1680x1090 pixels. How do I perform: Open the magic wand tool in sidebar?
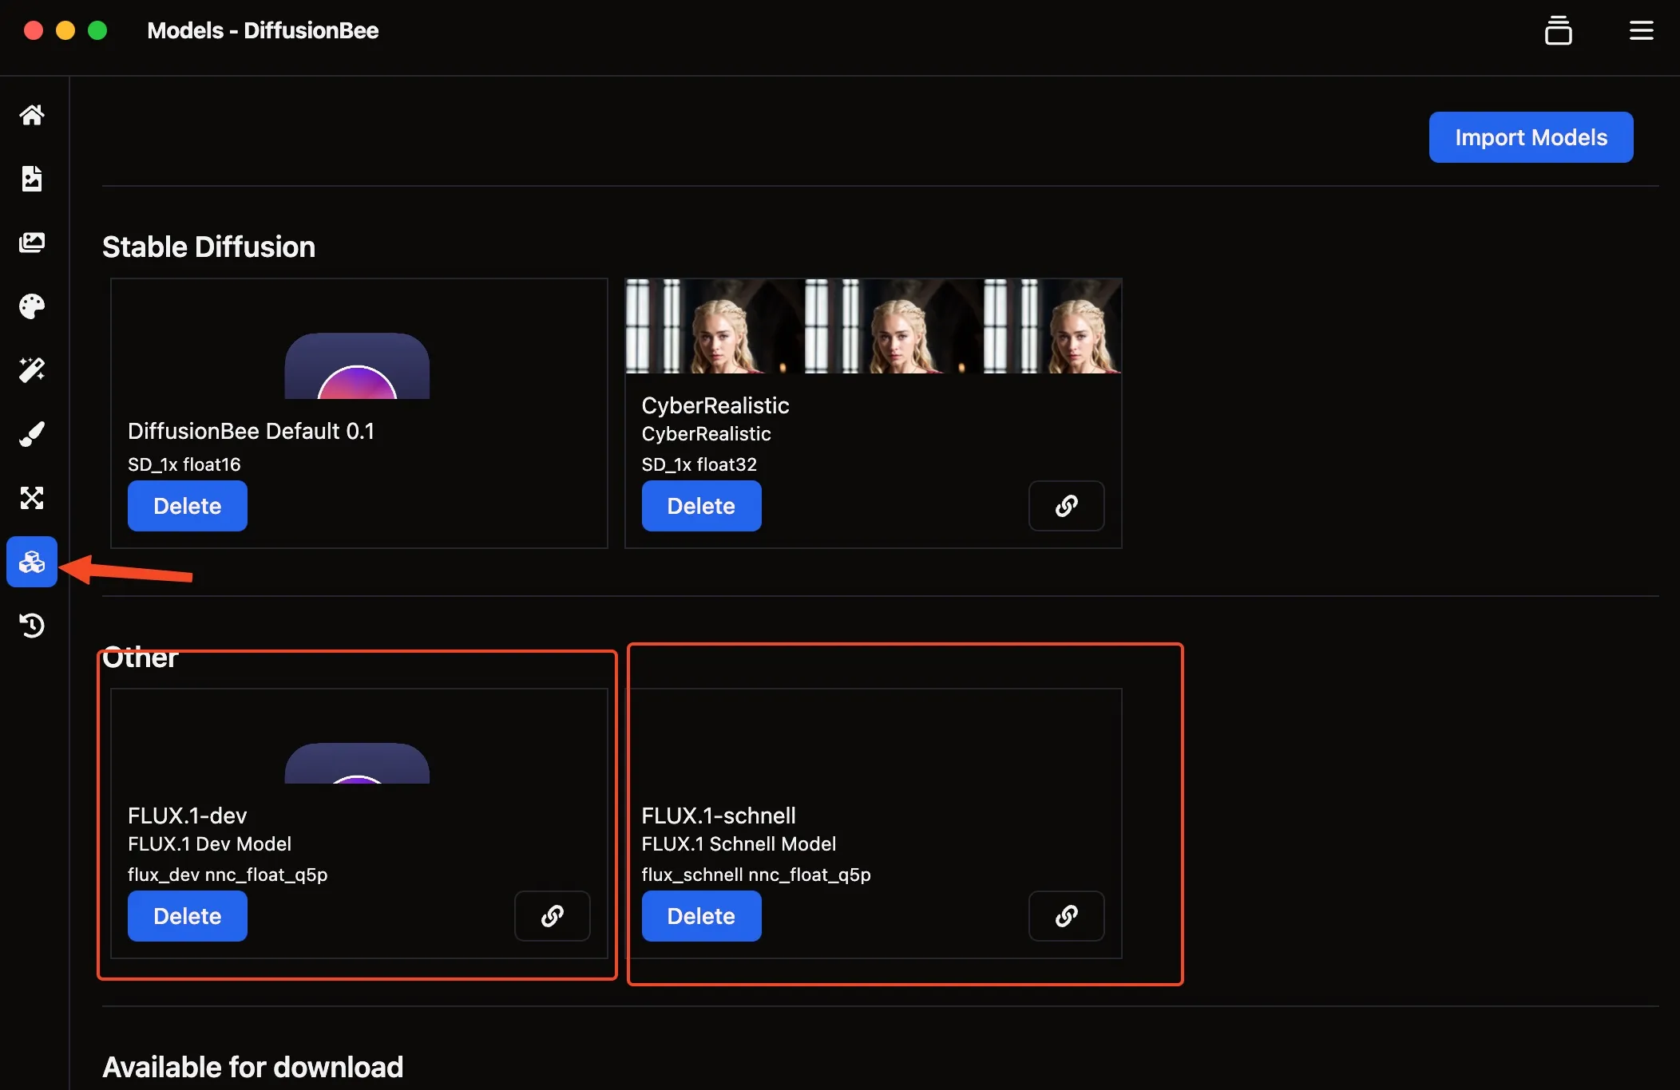[x=32, y=369]
